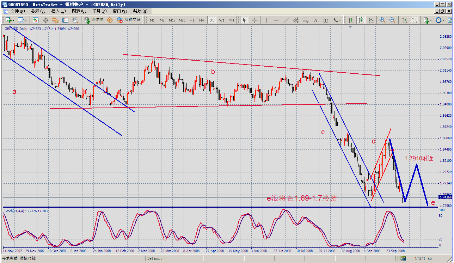The width and height of the screenshot is (454, 263).
Task: Minimize the inner chart window
Action: [437, 11]
